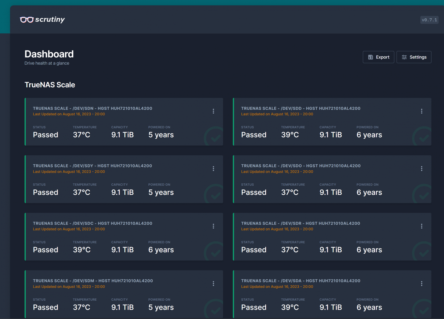Image resolution: width=444 pixels, height=319 pixels.
Task: Click the Passed status on the /DEV/SDM card
Action: coord(45,307)
